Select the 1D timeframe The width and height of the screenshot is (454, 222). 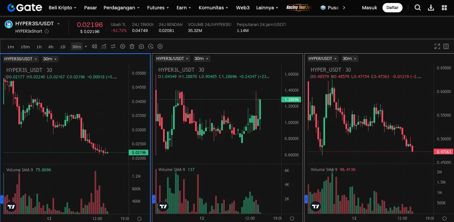62,47
